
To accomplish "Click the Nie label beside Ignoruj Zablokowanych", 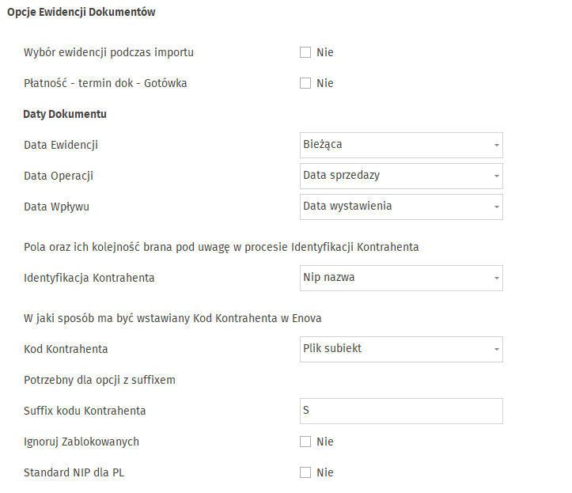I will point(325,442).
